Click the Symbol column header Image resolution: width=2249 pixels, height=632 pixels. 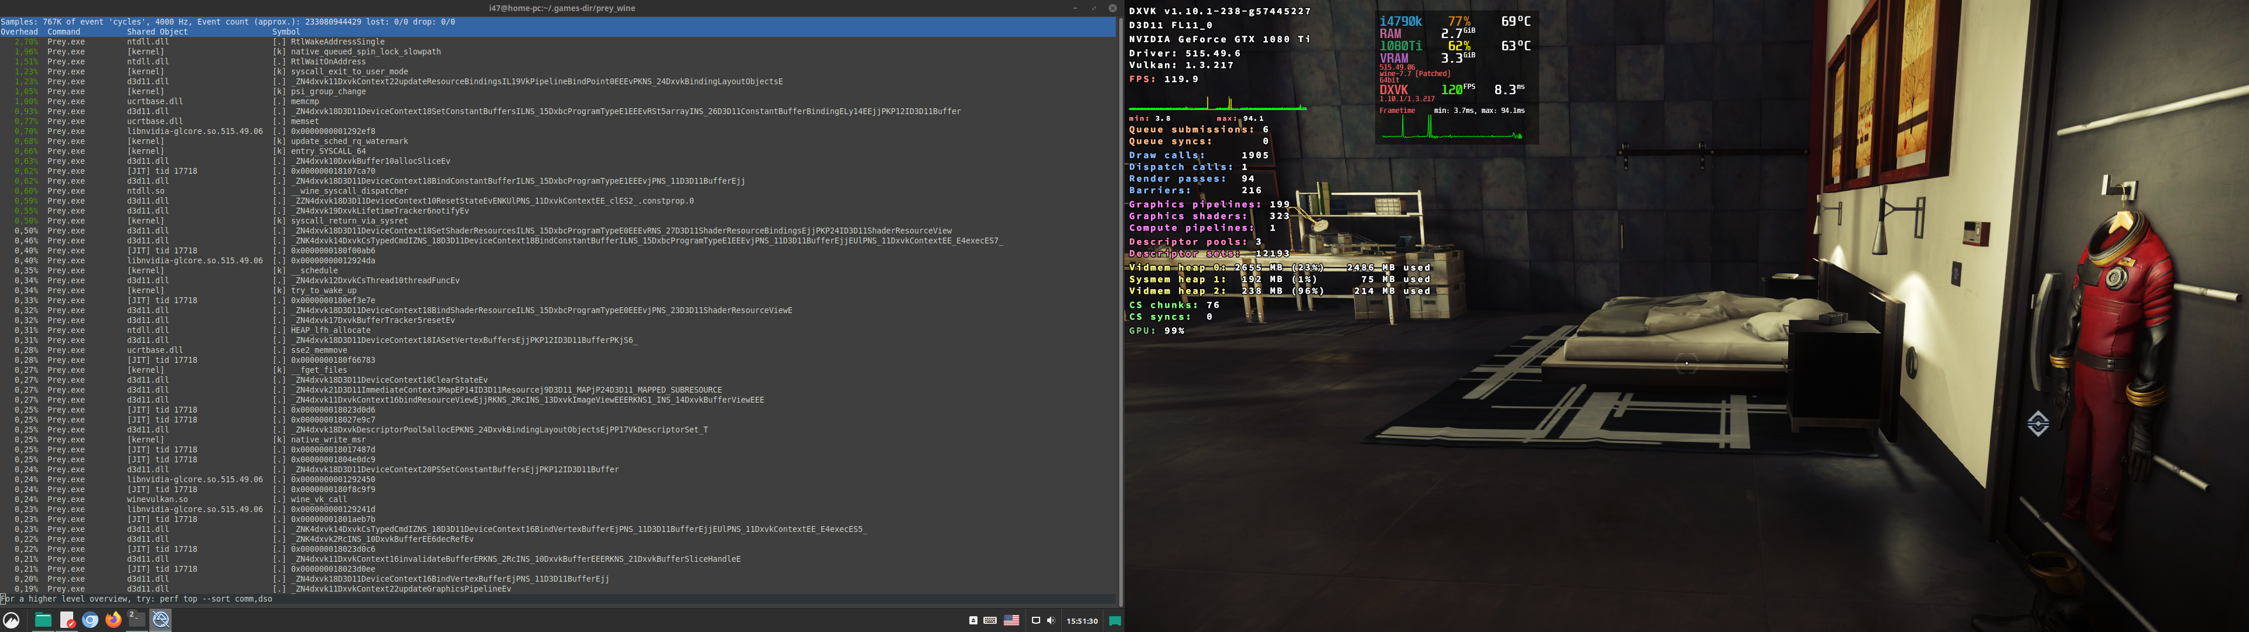click(285, 32)
